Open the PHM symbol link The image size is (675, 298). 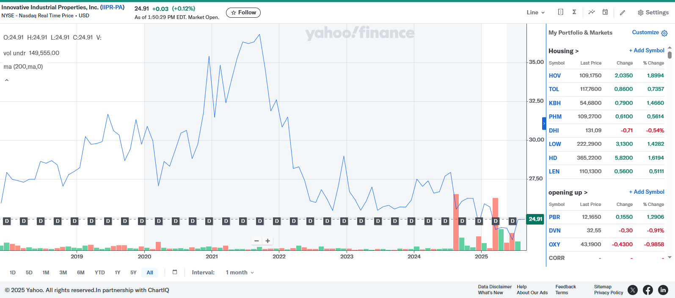[555, 116]
